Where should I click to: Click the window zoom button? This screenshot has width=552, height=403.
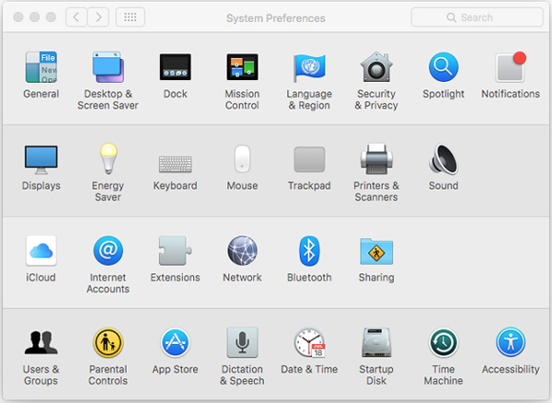pyautogui.click(x=51, y=17)
